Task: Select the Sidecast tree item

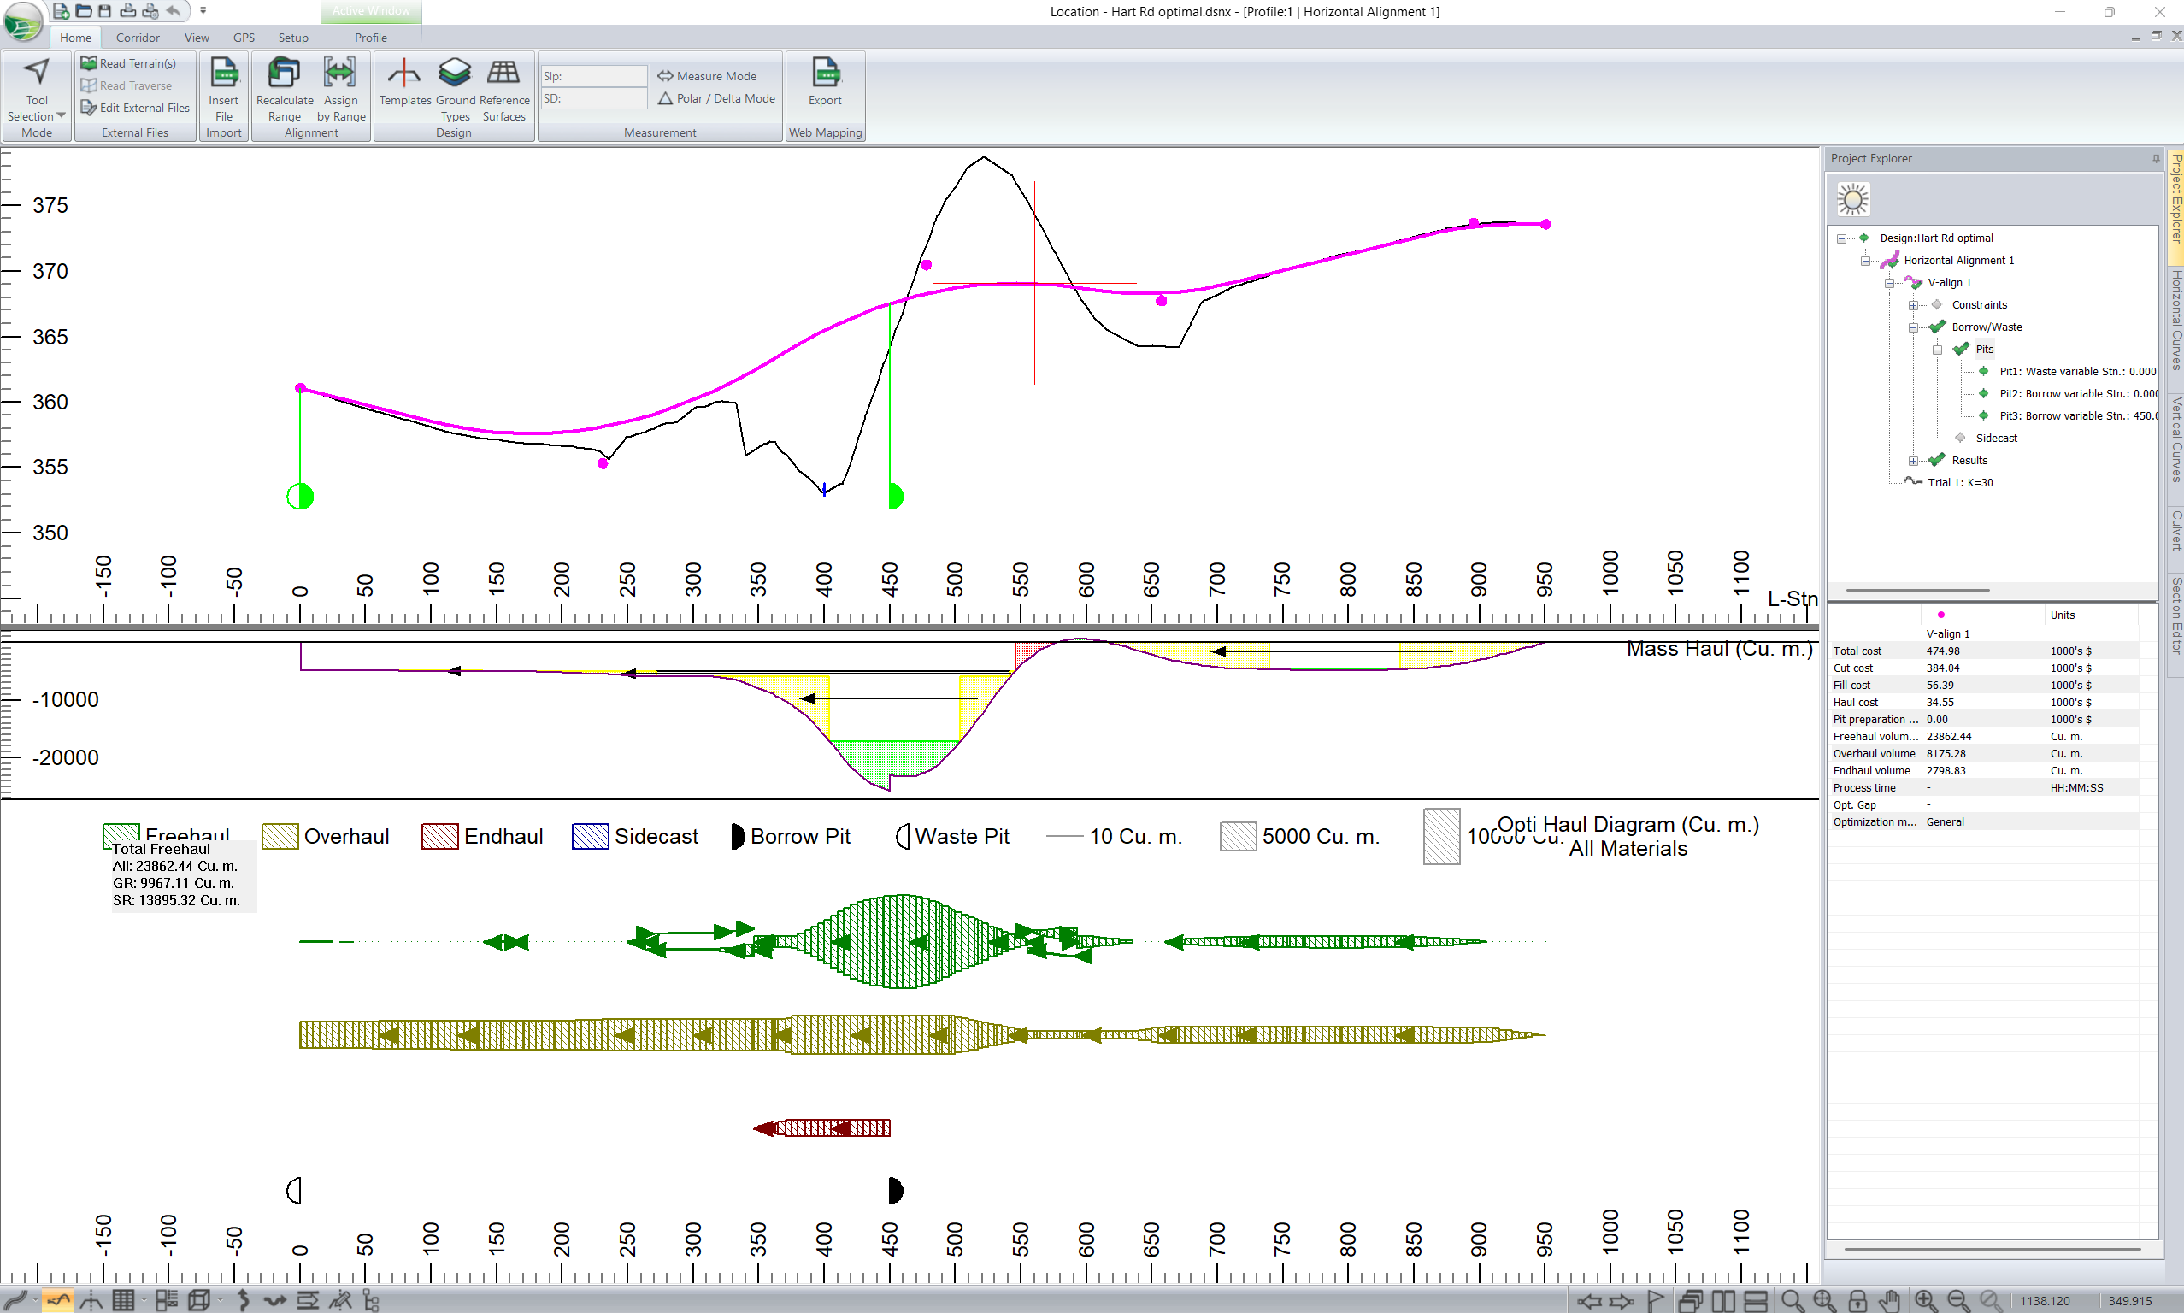Action: [1997, 438]
